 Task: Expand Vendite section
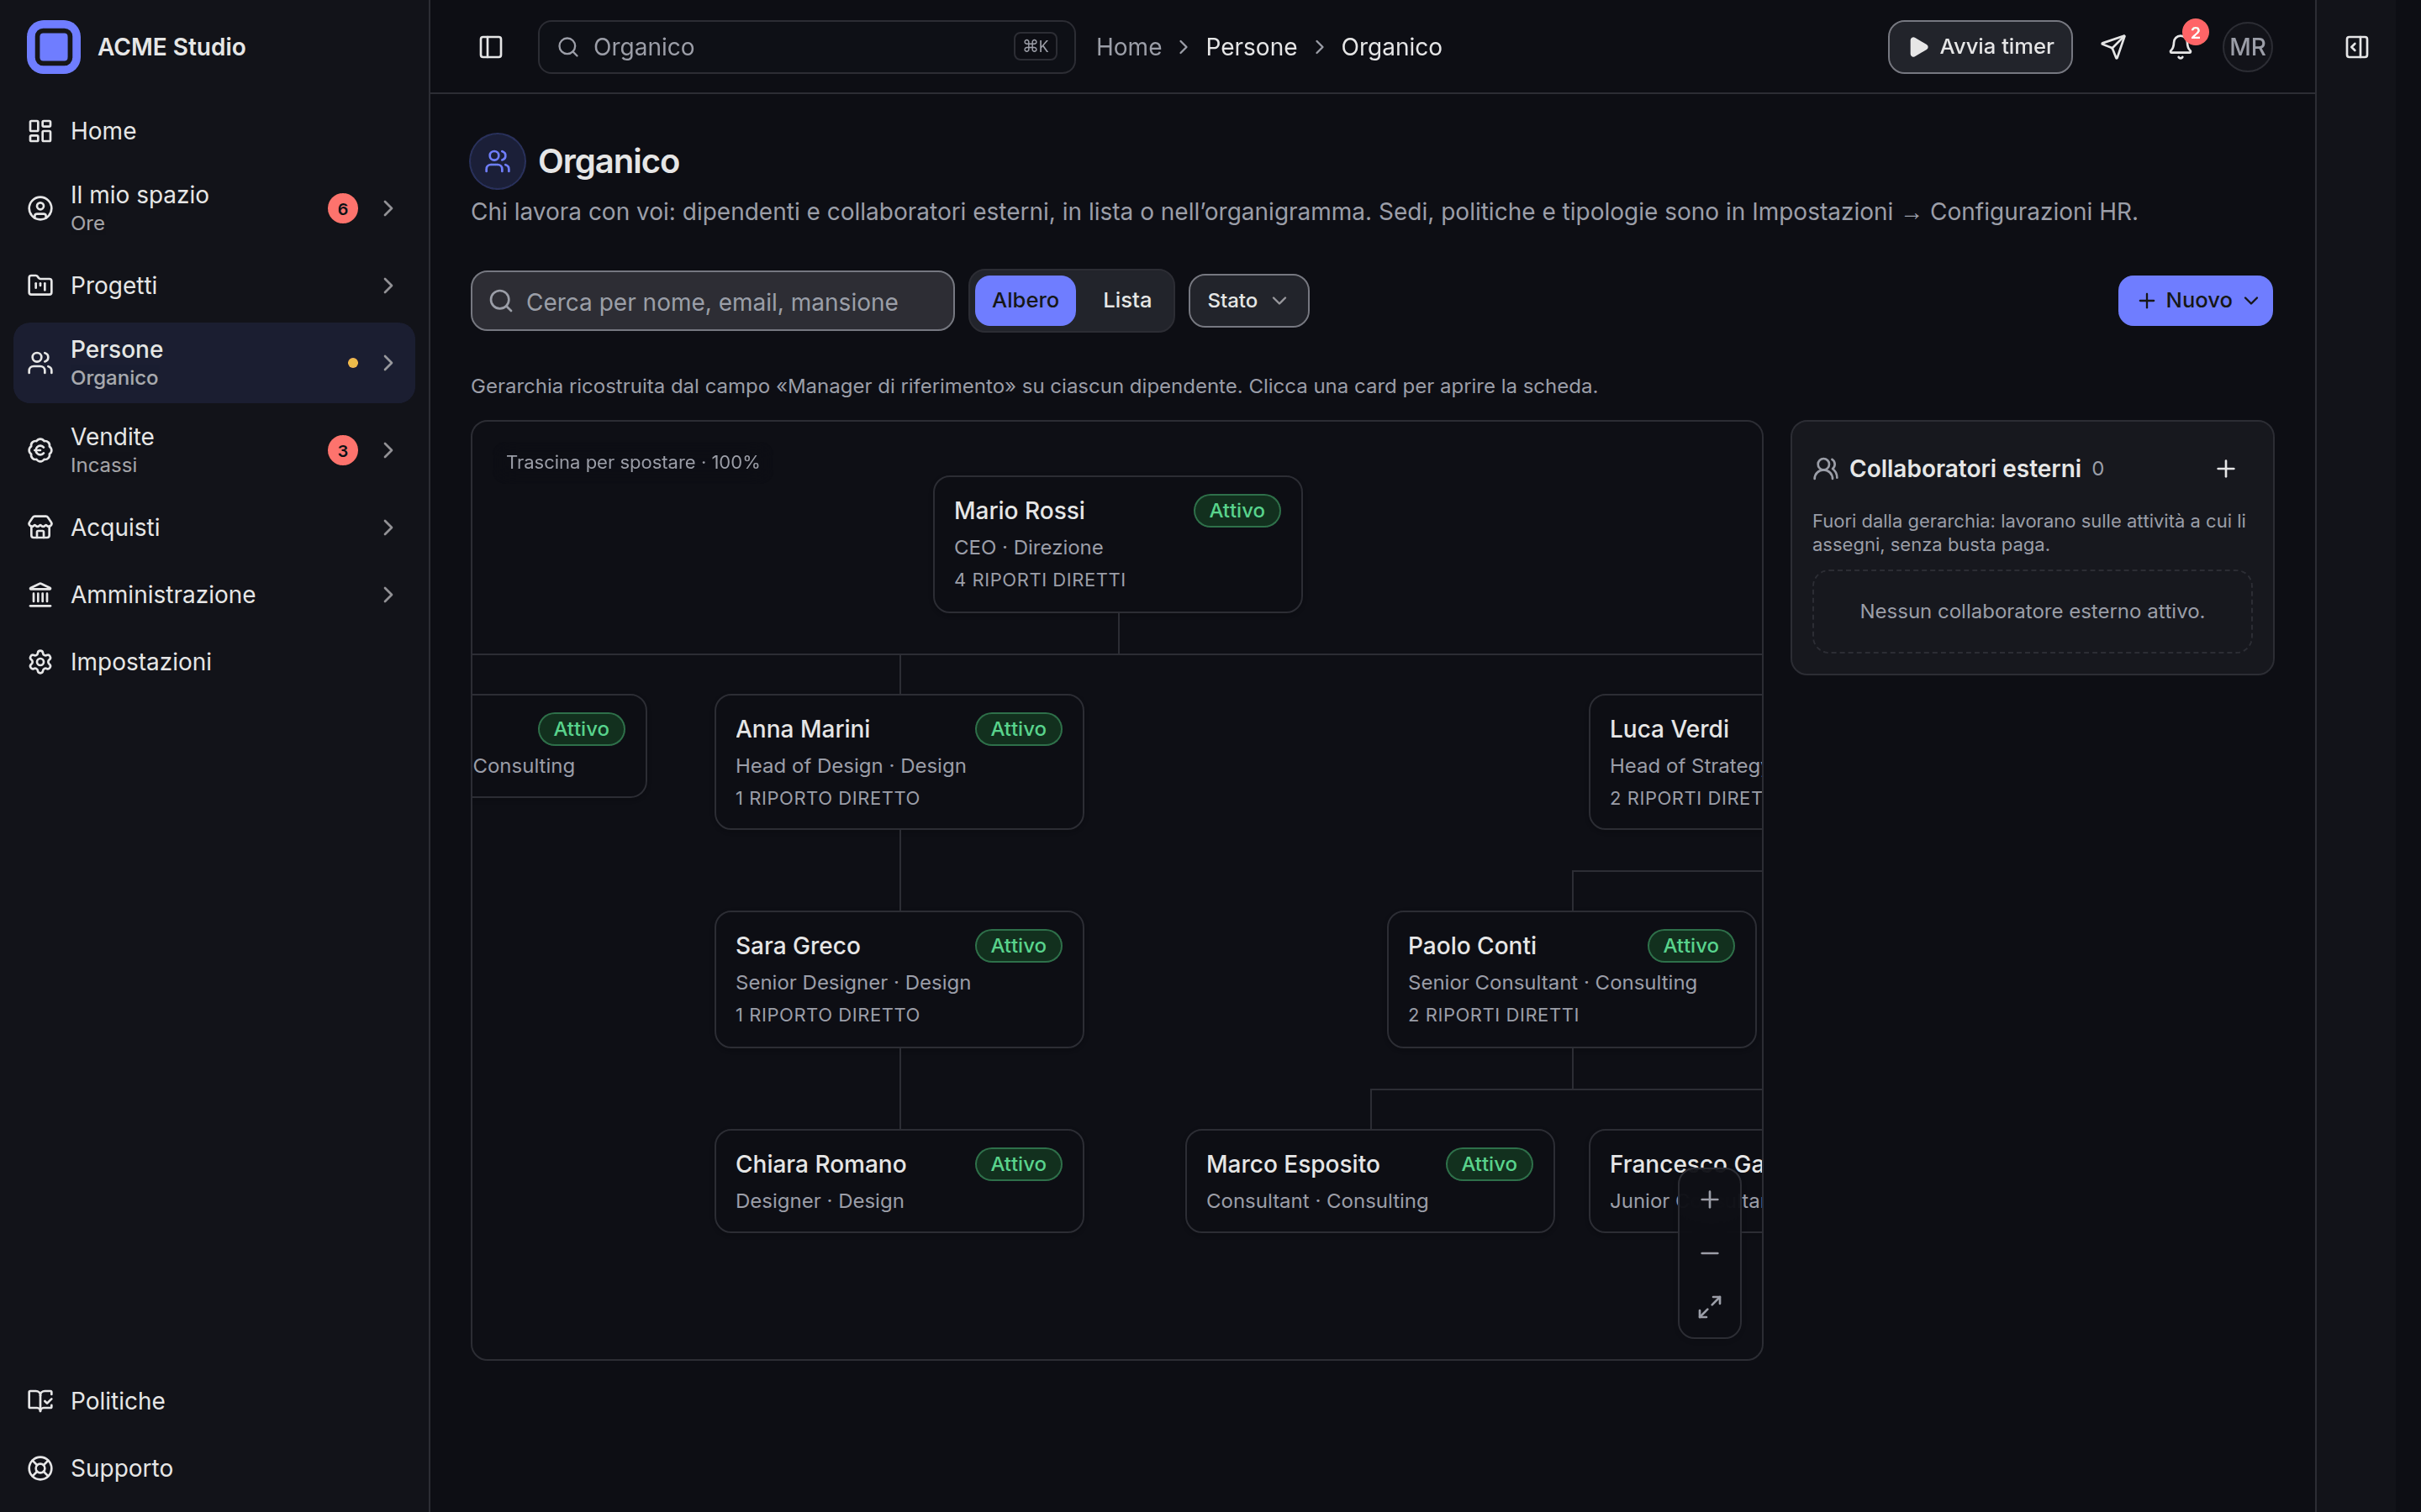pyautogui.click(x=388, y=450)
